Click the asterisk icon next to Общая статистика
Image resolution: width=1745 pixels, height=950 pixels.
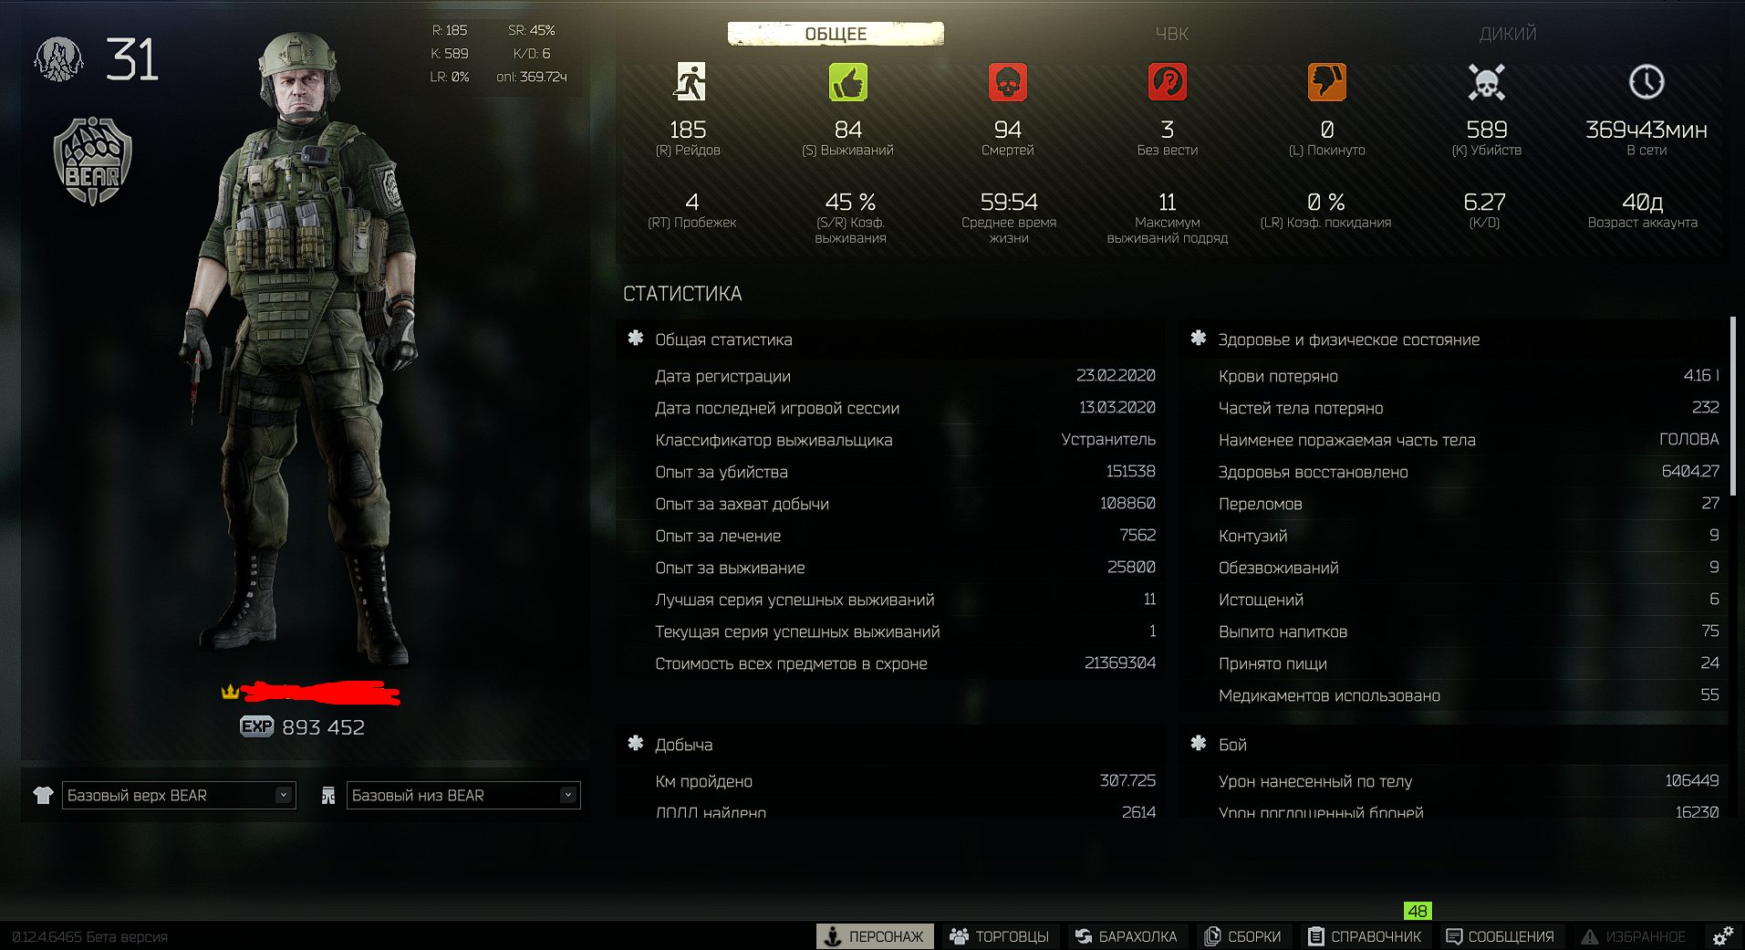point(636,339)
